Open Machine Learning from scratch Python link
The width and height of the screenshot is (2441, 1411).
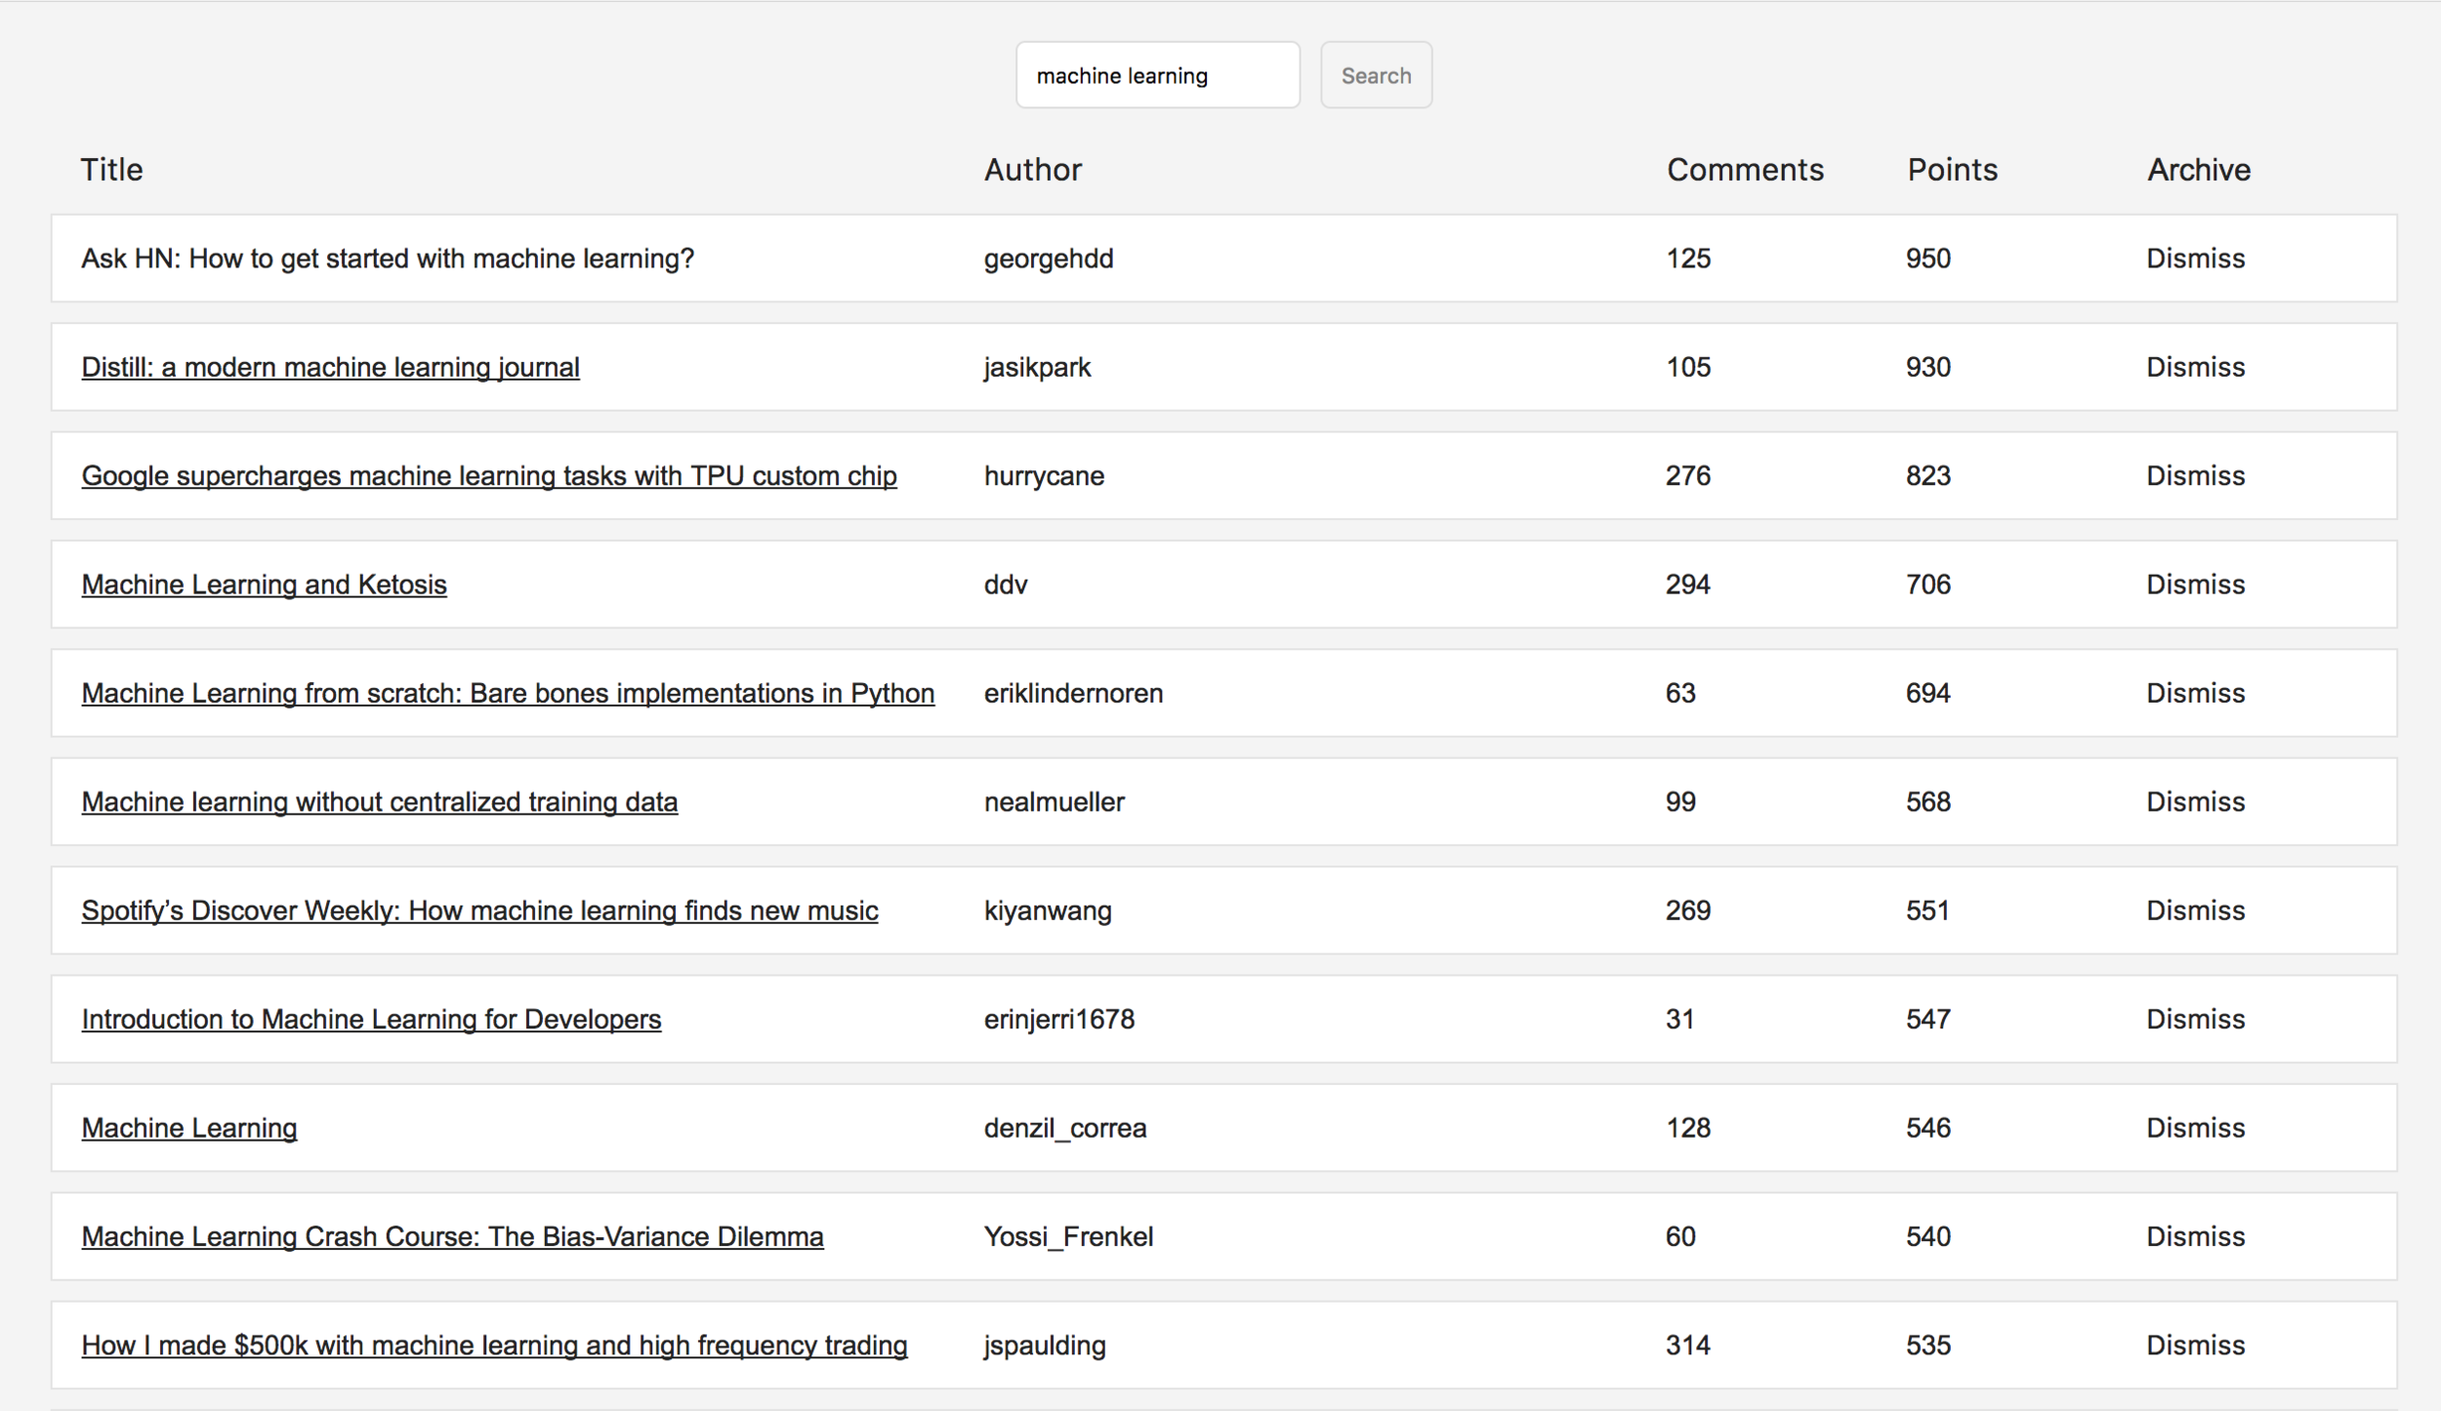(x=508, y=693)
